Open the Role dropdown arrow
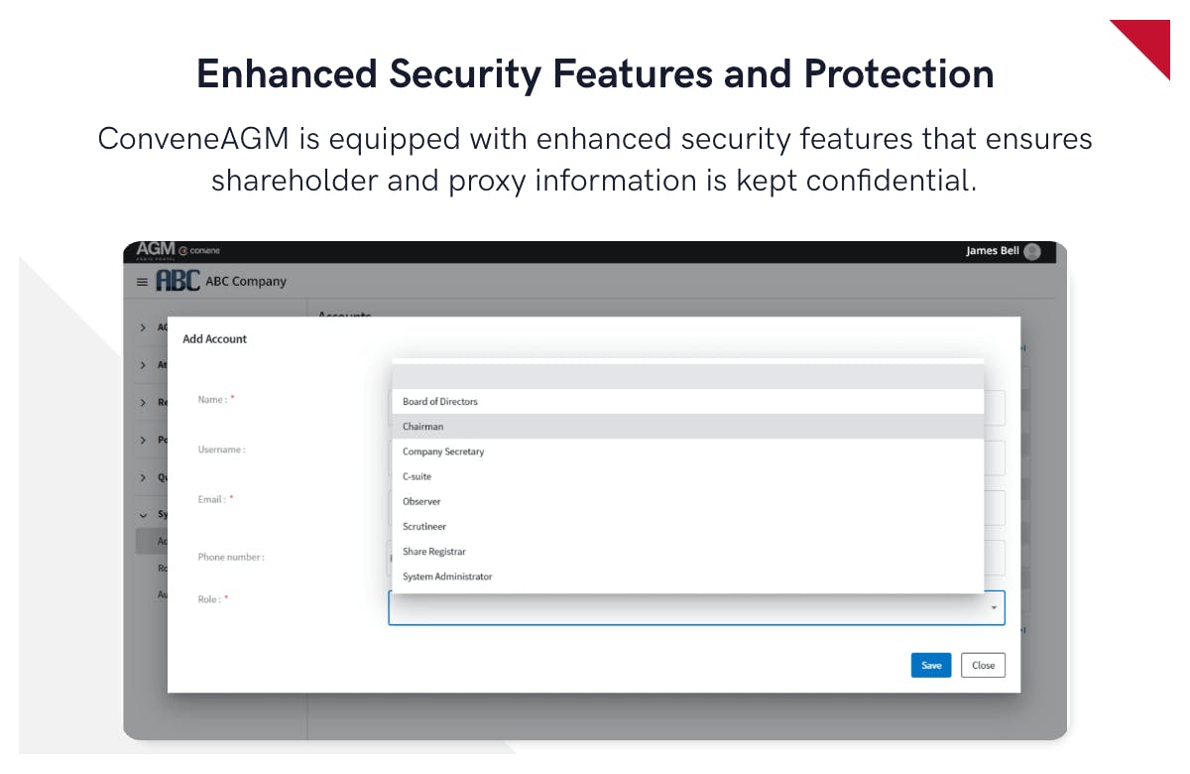1190x774 pixels. tap(994, 608)
